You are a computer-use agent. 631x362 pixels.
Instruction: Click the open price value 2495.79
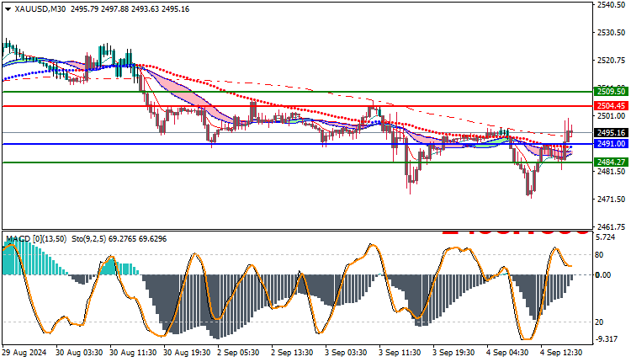[84, 9]
